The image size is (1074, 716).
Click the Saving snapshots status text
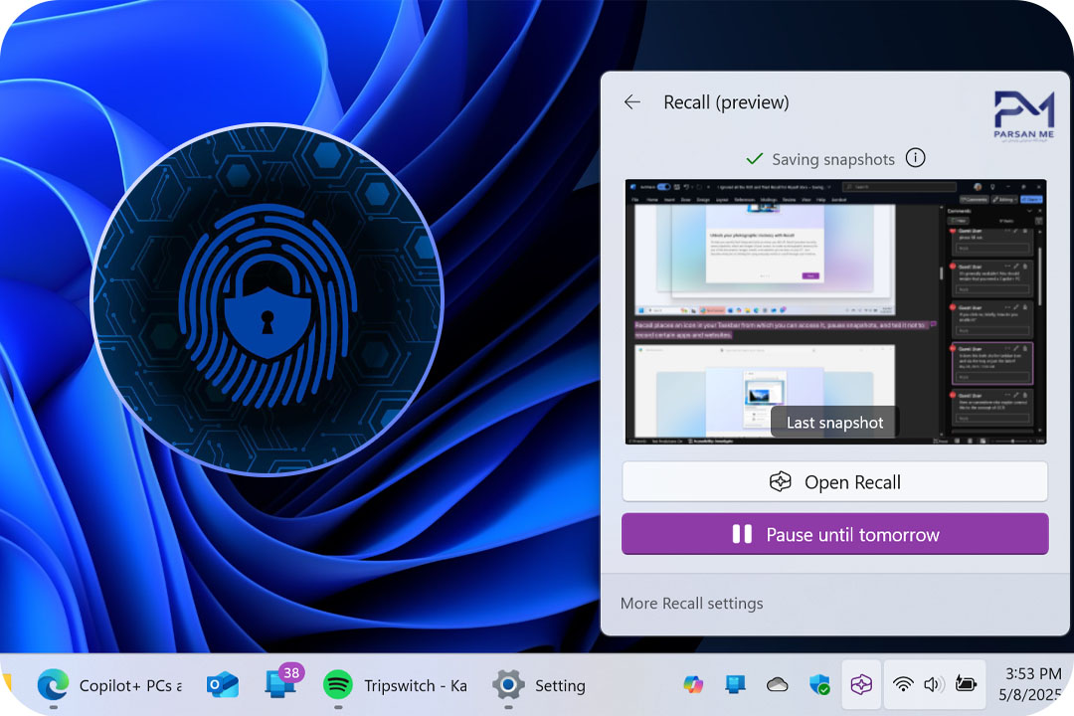[x=833, y=160]
